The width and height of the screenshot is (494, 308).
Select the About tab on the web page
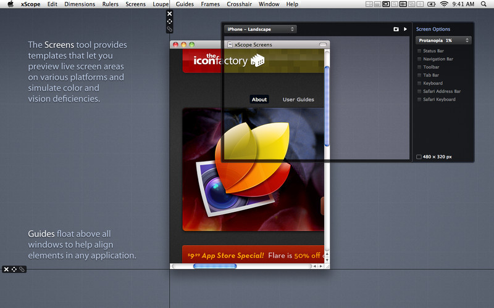pyautogui.click(x=259, y=99)
